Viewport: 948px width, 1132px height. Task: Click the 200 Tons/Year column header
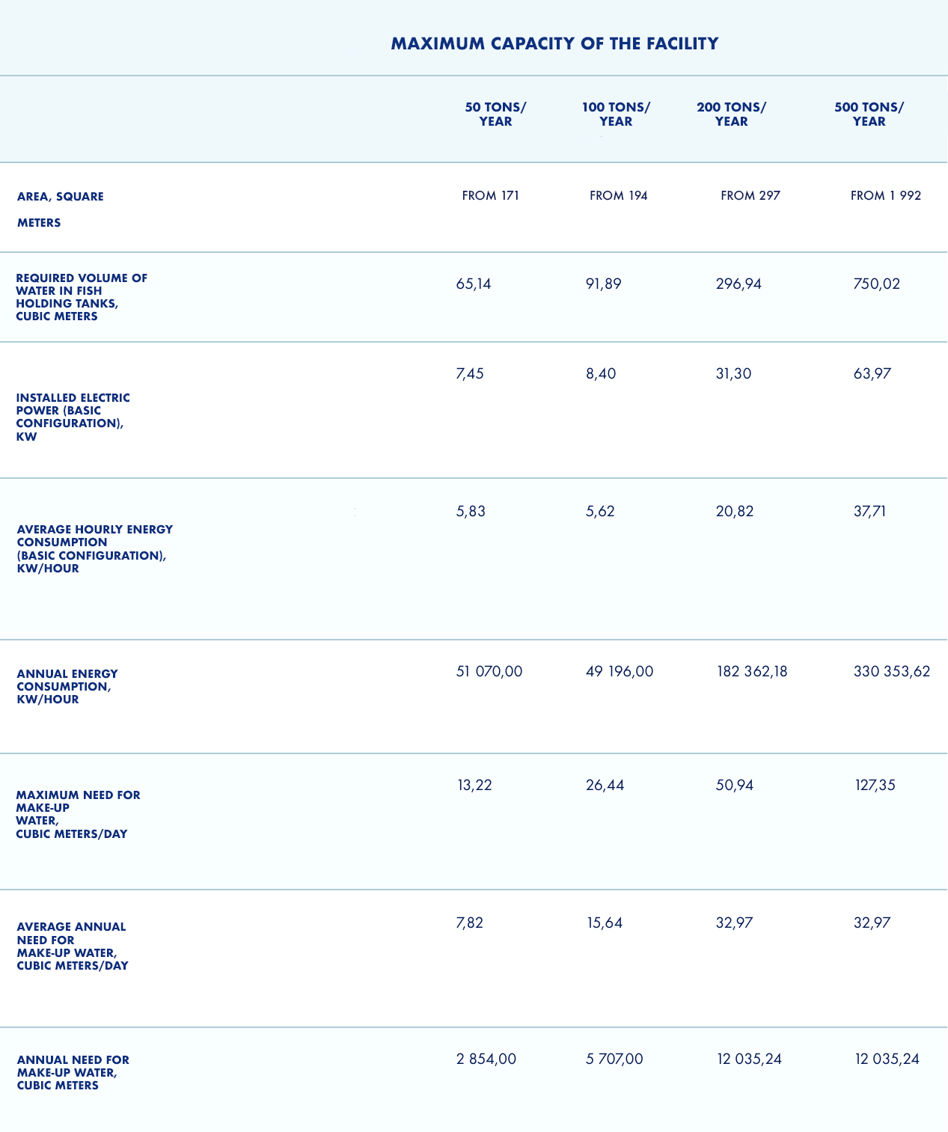pos(731,114)
